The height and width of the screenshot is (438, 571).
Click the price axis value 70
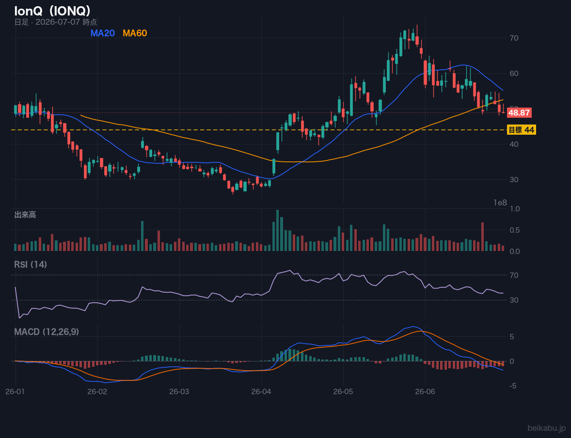[514, 38]
